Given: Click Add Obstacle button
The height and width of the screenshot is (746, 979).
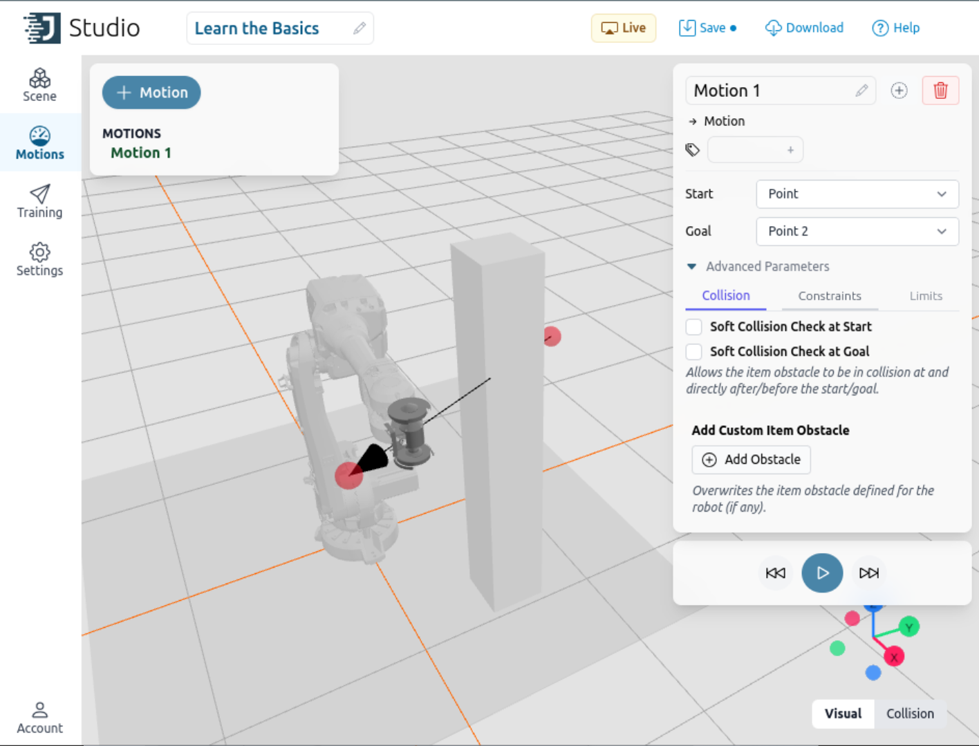Looking at the screenshot, I should point(752,460).
